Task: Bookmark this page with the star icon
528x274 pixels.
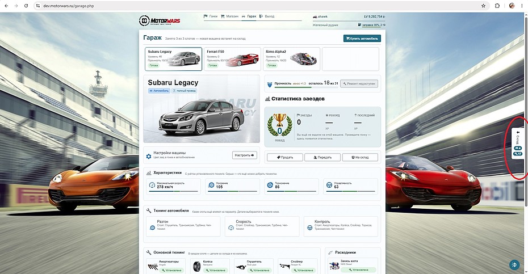Action: click(483, 6)
